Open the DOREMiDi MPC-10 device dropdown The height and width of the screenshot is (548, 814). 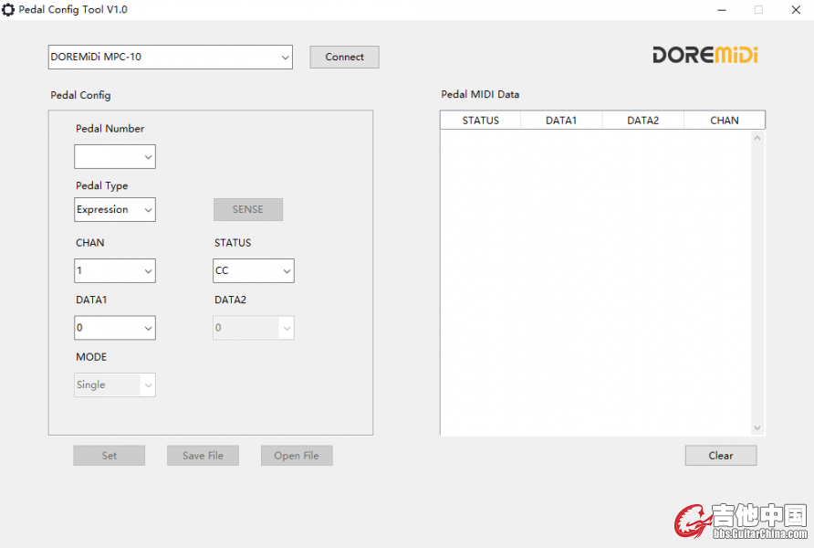point(171,57)
